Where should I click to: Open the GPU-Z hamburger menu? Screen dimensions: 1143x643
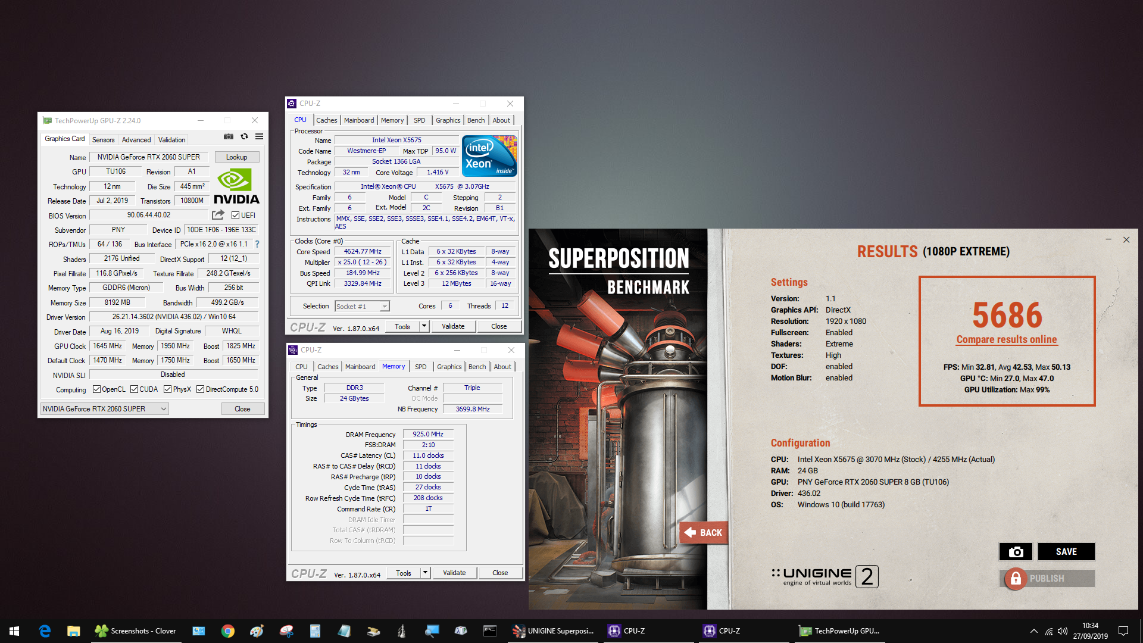[260, 136]
